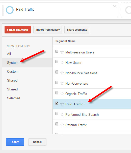Viewport: 131px width, 153px height.
Task: Show Starred segments list
Action: tap(12, 89)
